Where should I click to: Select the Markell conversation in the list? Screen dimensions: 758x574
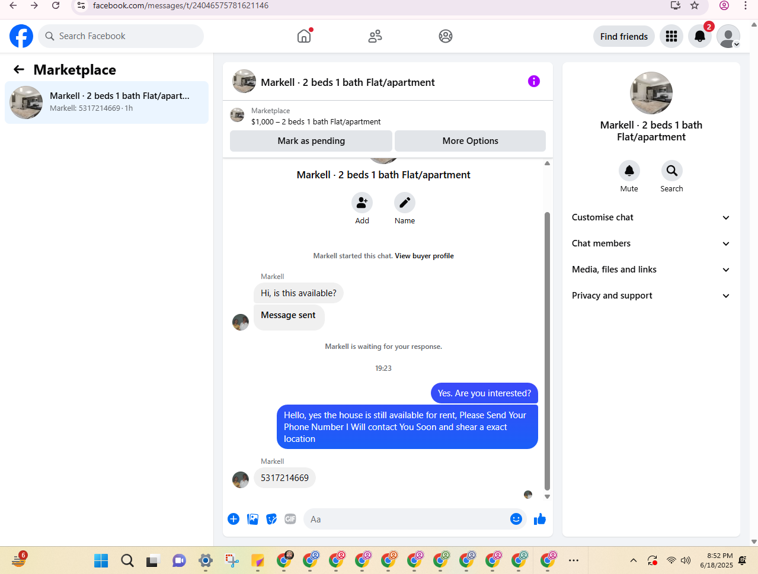tap(107, 102)
